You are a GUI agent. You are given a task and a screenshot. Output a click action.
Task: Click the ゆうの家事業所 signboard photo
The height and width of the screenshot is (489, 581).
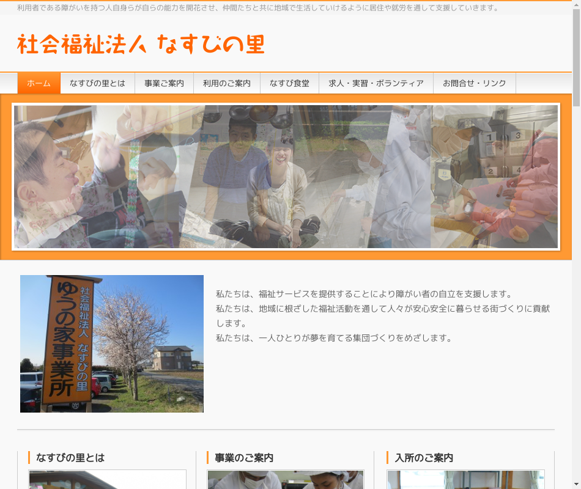pyautogui.click(x=111, y=344)
